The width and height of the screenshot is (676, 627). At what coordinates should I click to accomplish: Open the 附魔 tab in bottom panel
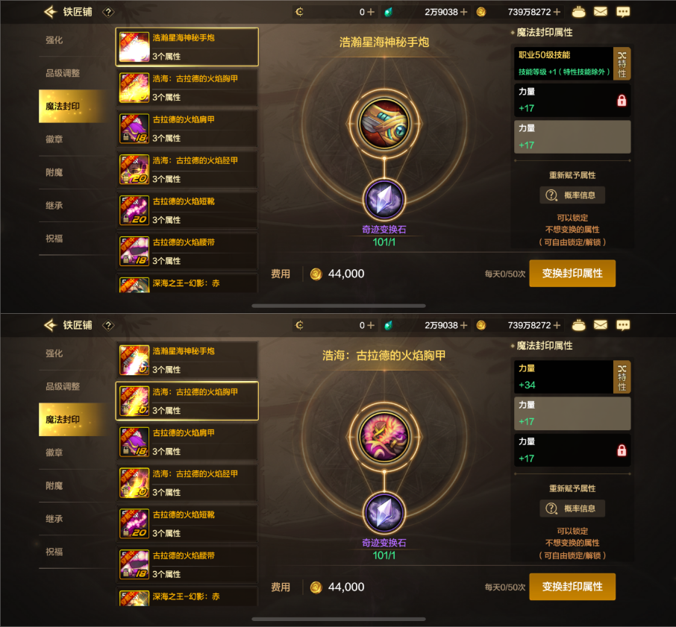(x=54, y=486)
